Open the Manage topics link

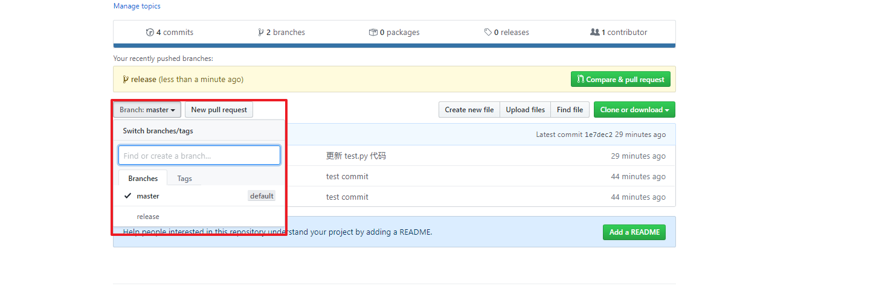coord(137,6)
